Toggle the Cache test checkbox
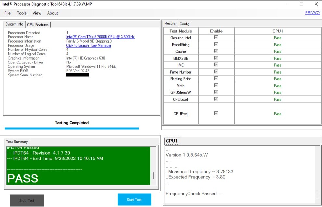 [x=216, y=51]
